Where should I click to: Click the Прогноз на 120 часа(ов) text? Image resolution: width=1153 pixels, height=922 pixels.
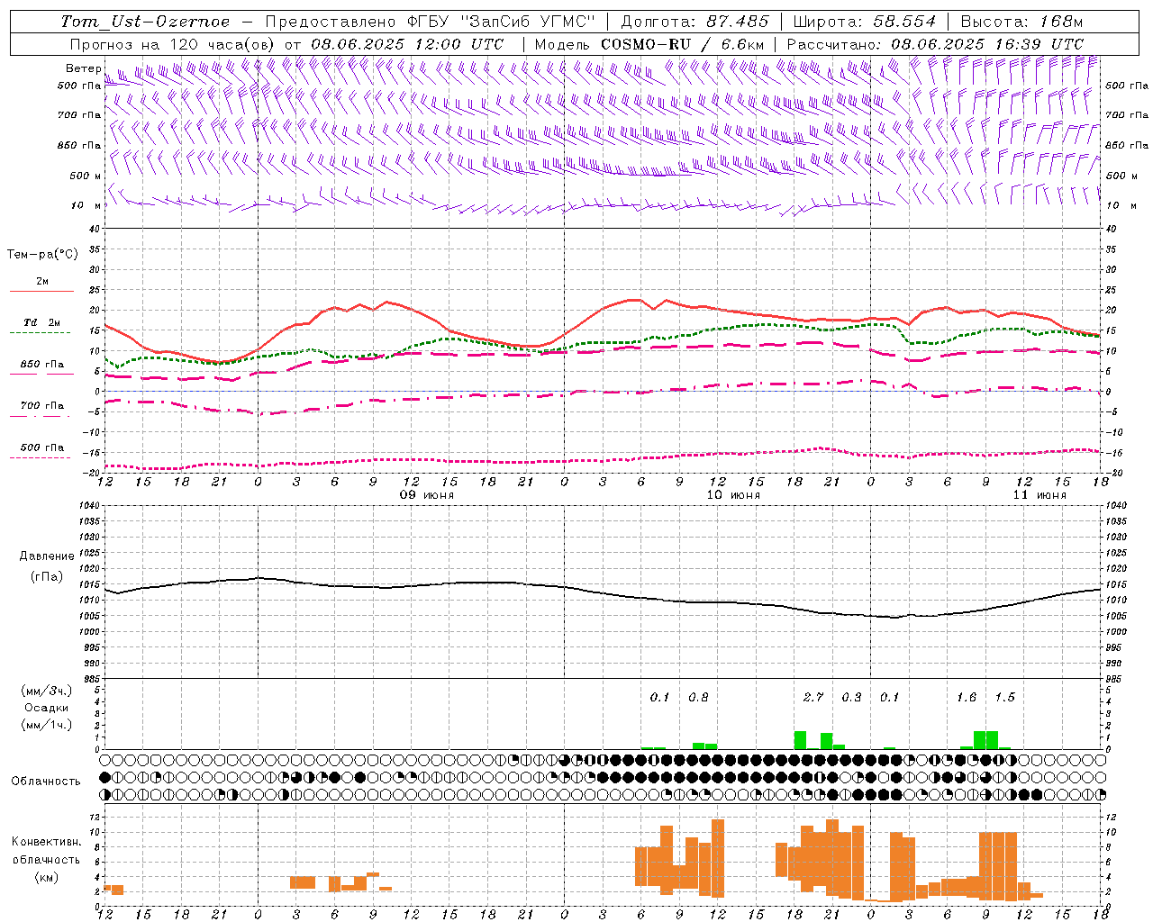coord(173,44)
